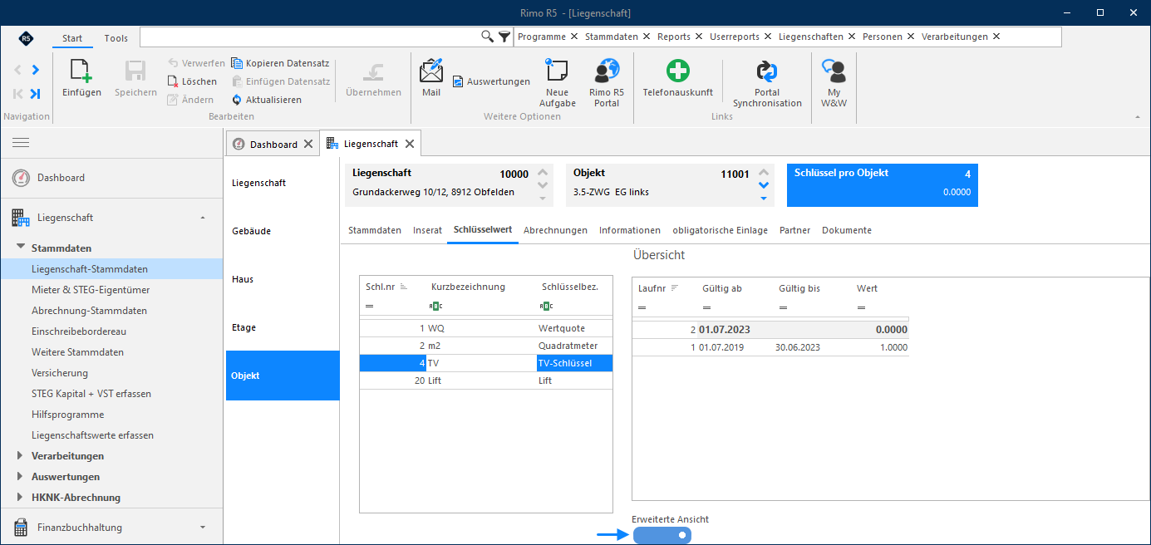Select the 01.07.2019 validity row
1151x545 pixels.
click(x=770, y=347)
